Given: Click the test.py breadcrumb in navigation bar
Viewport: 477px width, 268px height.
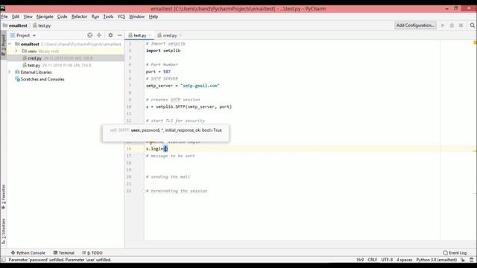Looking at the screenshot, I should [42, 25].
